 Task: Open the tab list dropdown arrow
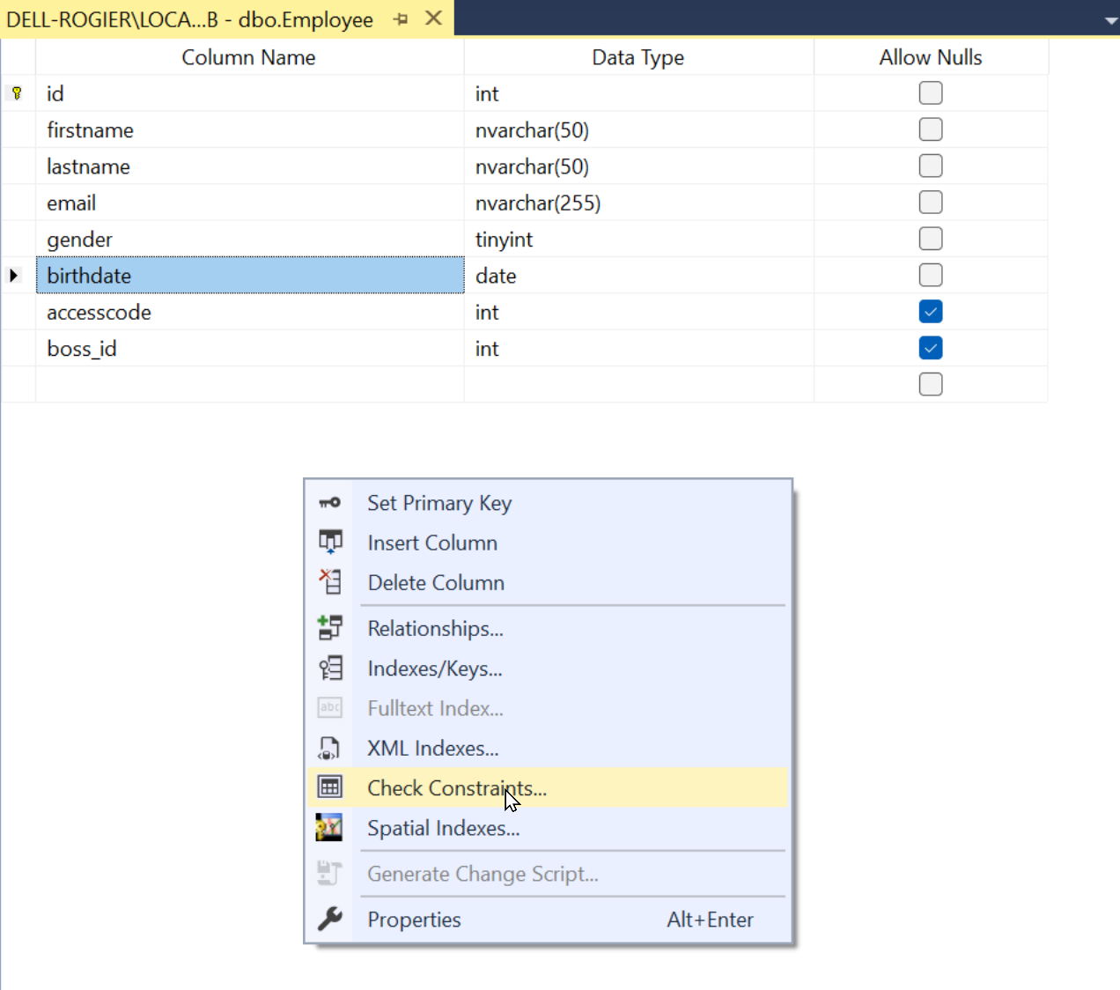tap(1110, 20)
